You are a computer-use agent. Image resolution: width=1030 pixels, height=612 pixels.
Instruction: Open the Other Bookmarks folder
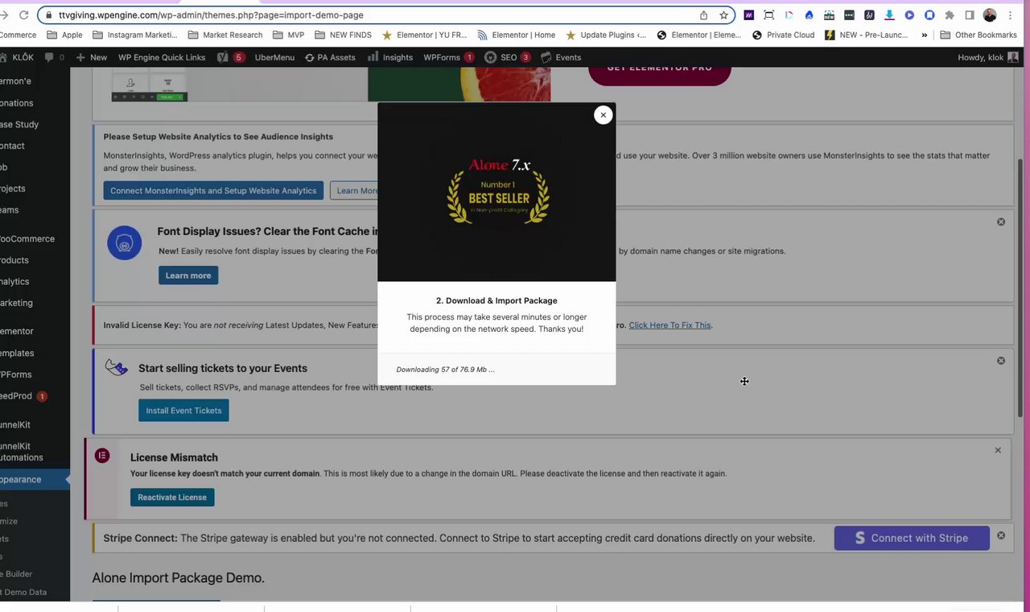pyautogui.click(x=978, y=35)
